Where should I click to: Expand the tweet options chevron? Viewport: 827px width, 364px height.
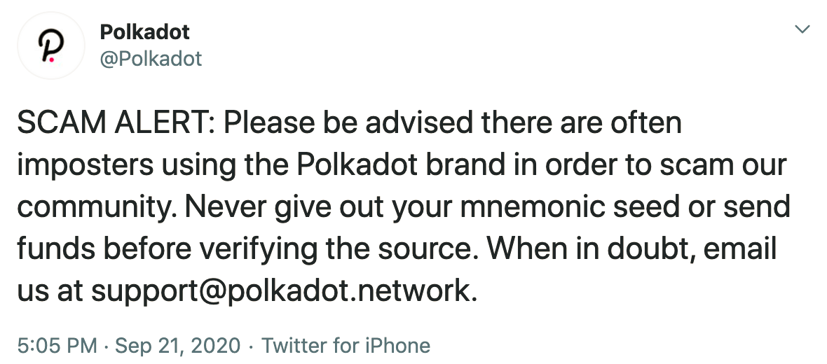pyautogui.click(x=802, y=29)
